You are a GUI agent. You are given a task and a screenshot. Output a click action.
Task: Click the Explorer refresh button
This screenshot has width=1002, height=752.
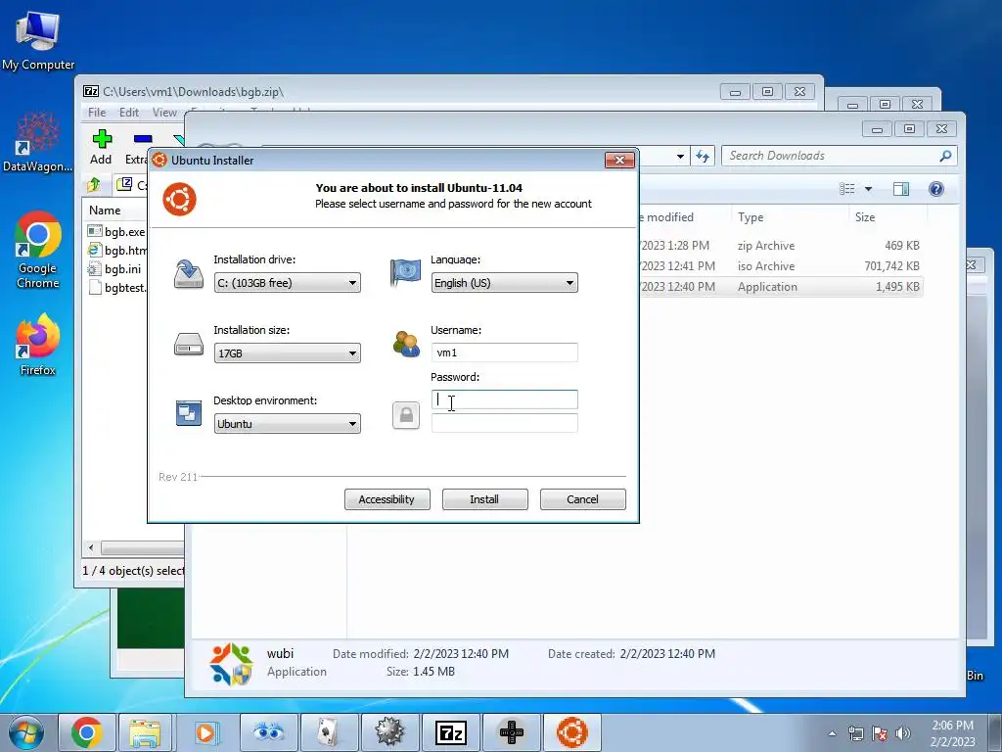[703, 156]
